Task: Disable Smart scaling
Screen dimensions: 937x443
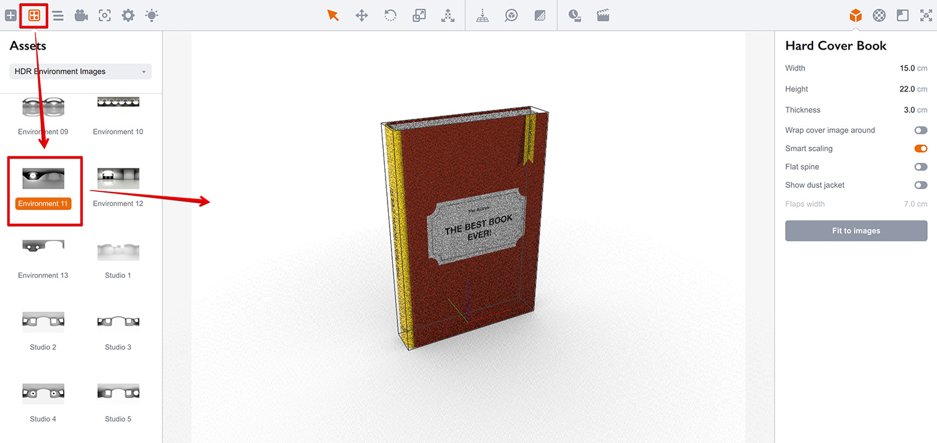Action: (921, 148)
